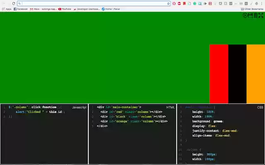Expand the Other Bookmarks folder
Image resolution: width=265 pixels, height=165 pixels.
click(252, 9)
